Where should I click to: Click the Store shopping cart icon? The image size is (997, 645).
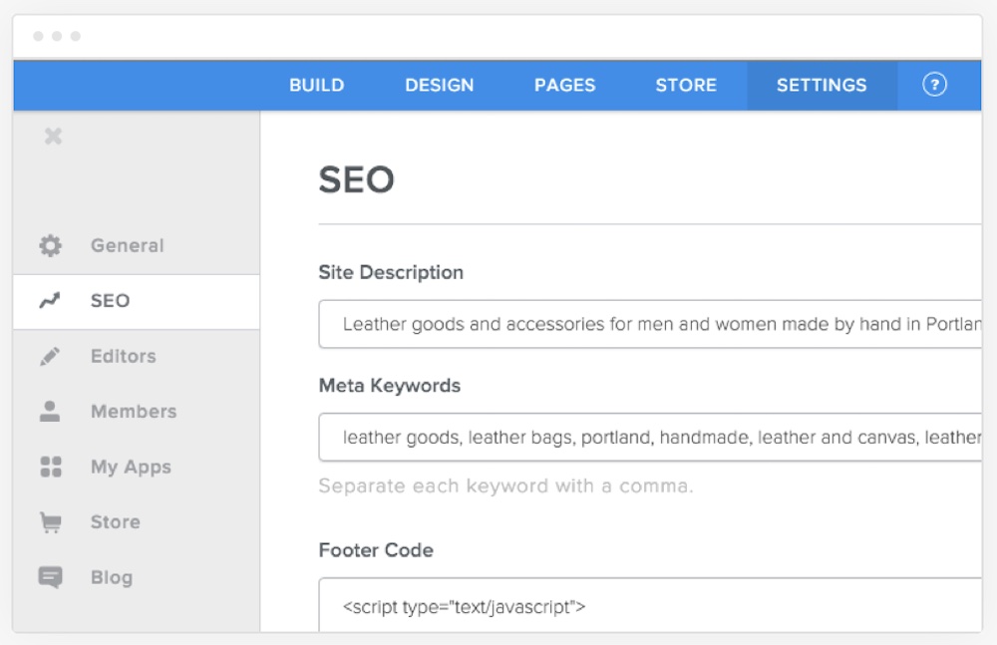(x=50, y=522)
